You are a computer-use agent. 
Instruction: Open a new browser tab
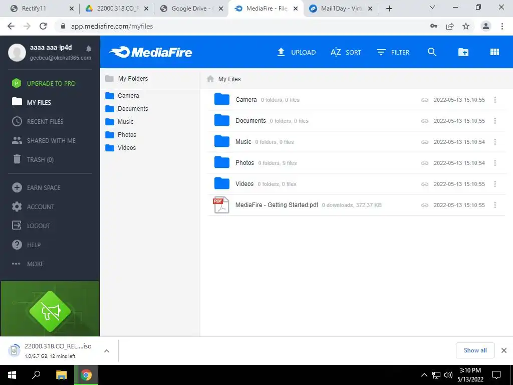[x=389, y=9]
